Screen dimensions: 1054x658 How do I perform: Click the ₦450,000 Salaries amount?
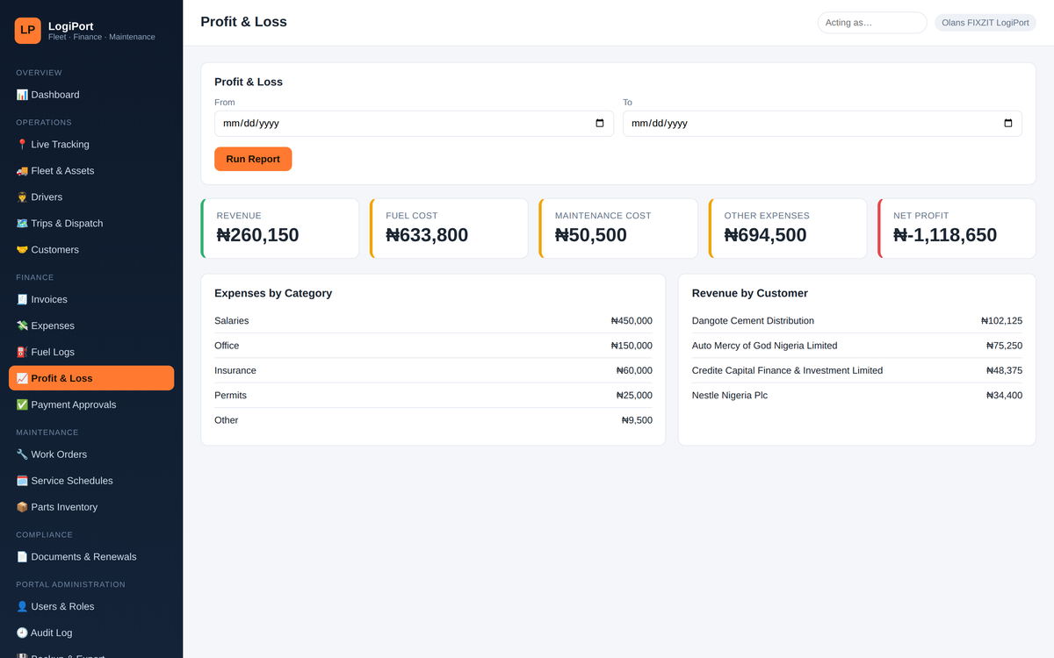point(632,321)
